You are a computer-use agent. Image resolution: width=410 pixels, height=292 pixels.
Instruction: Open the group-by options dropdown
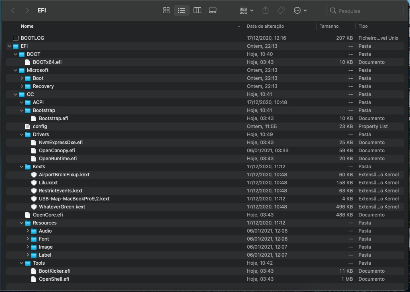click(x=246, y=10)
